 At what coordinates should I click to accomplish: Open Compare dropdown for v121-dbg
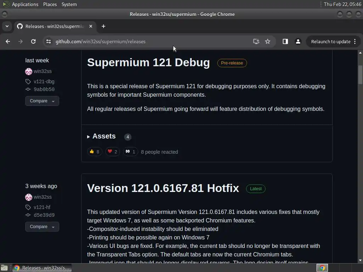42,101
